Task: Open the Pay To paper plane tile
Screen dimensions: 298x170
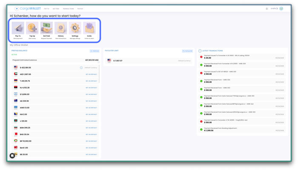Action: click(x=18, y=30)
